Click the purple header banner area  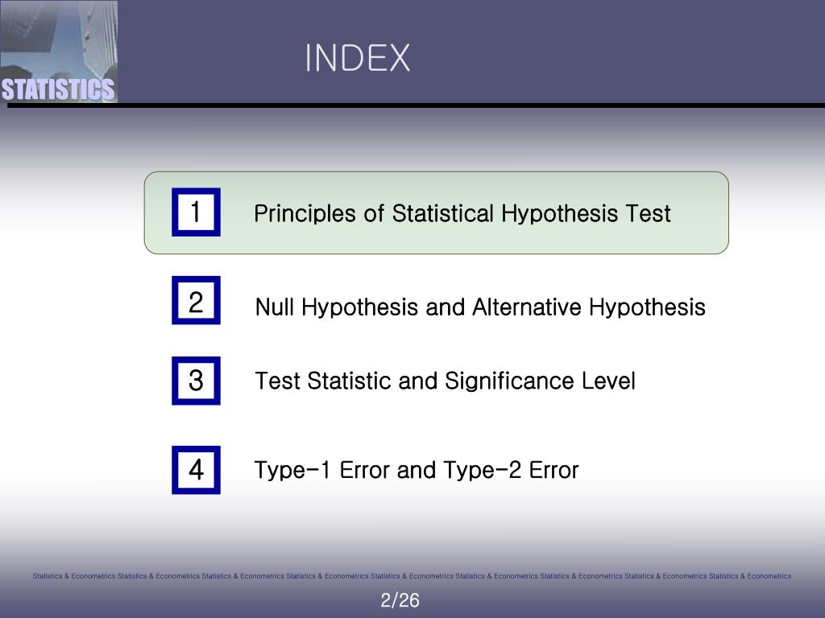tap(471, 51)
